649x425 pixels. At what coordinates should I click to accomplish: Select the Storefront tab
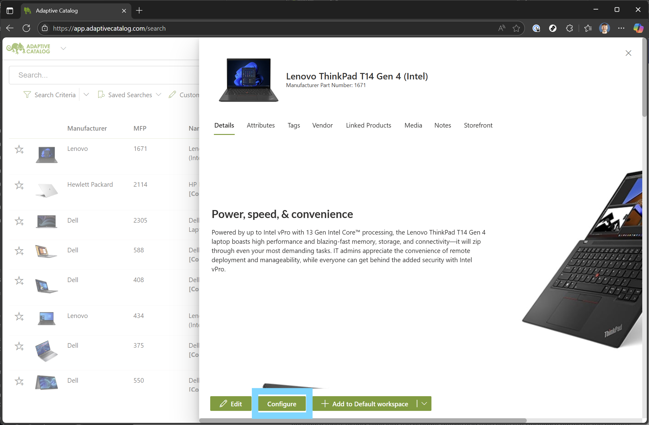coord(478,125)
